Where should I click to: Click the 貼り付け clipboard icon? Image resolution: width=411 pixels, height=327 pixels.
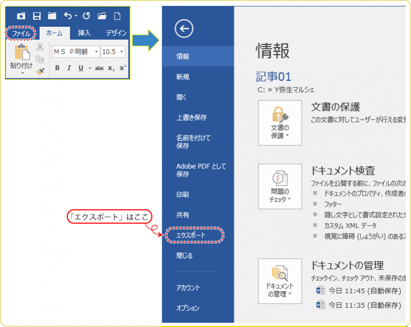(22, 52)
